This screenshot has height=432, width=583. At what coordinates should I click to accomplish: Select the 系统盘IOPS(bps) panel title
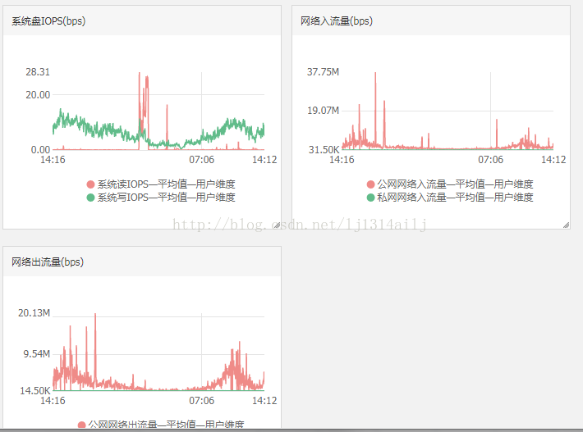(48, 21)
